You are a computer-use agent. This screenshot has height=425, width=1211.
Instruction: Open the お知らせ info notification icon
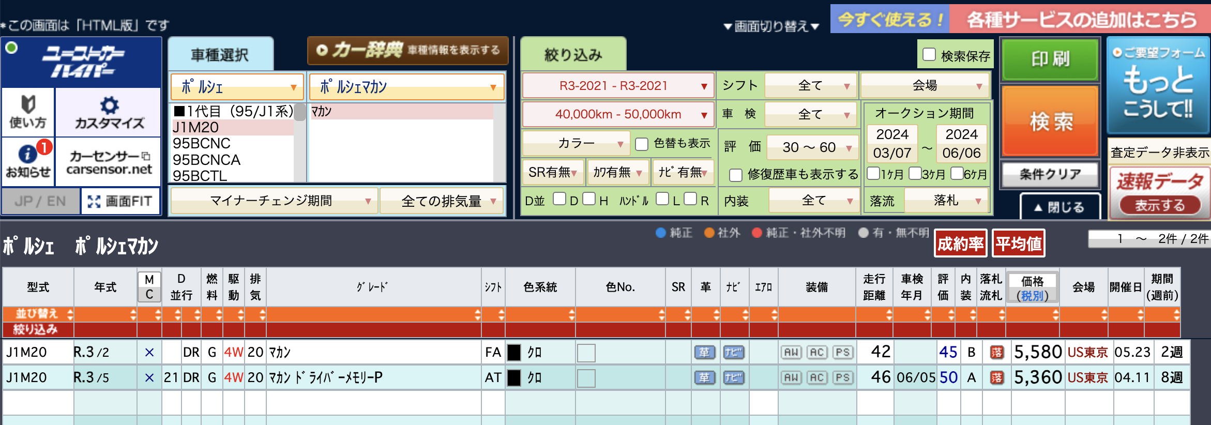tap(28, 161)
